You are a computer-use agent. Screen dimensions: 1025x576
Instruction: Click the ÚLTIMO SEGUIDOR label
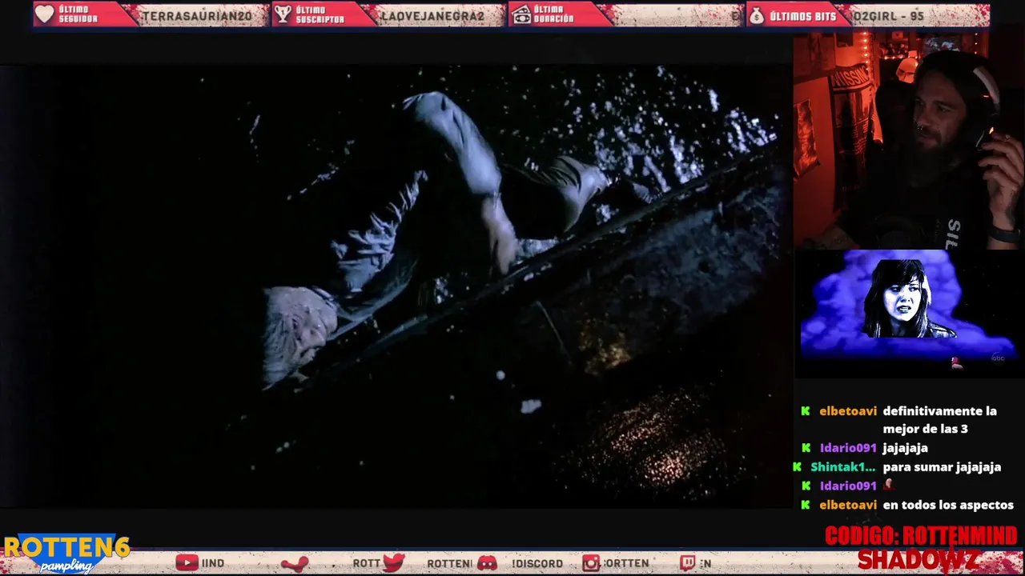78,14
